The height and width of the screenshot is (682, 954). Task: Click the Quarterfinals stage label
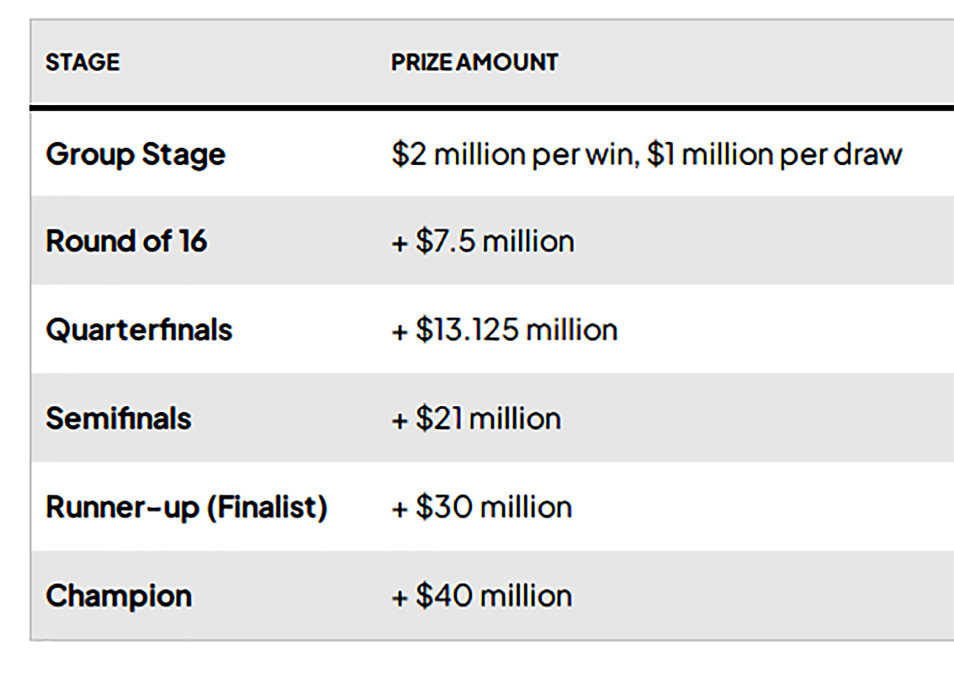(x=139, y=330)
